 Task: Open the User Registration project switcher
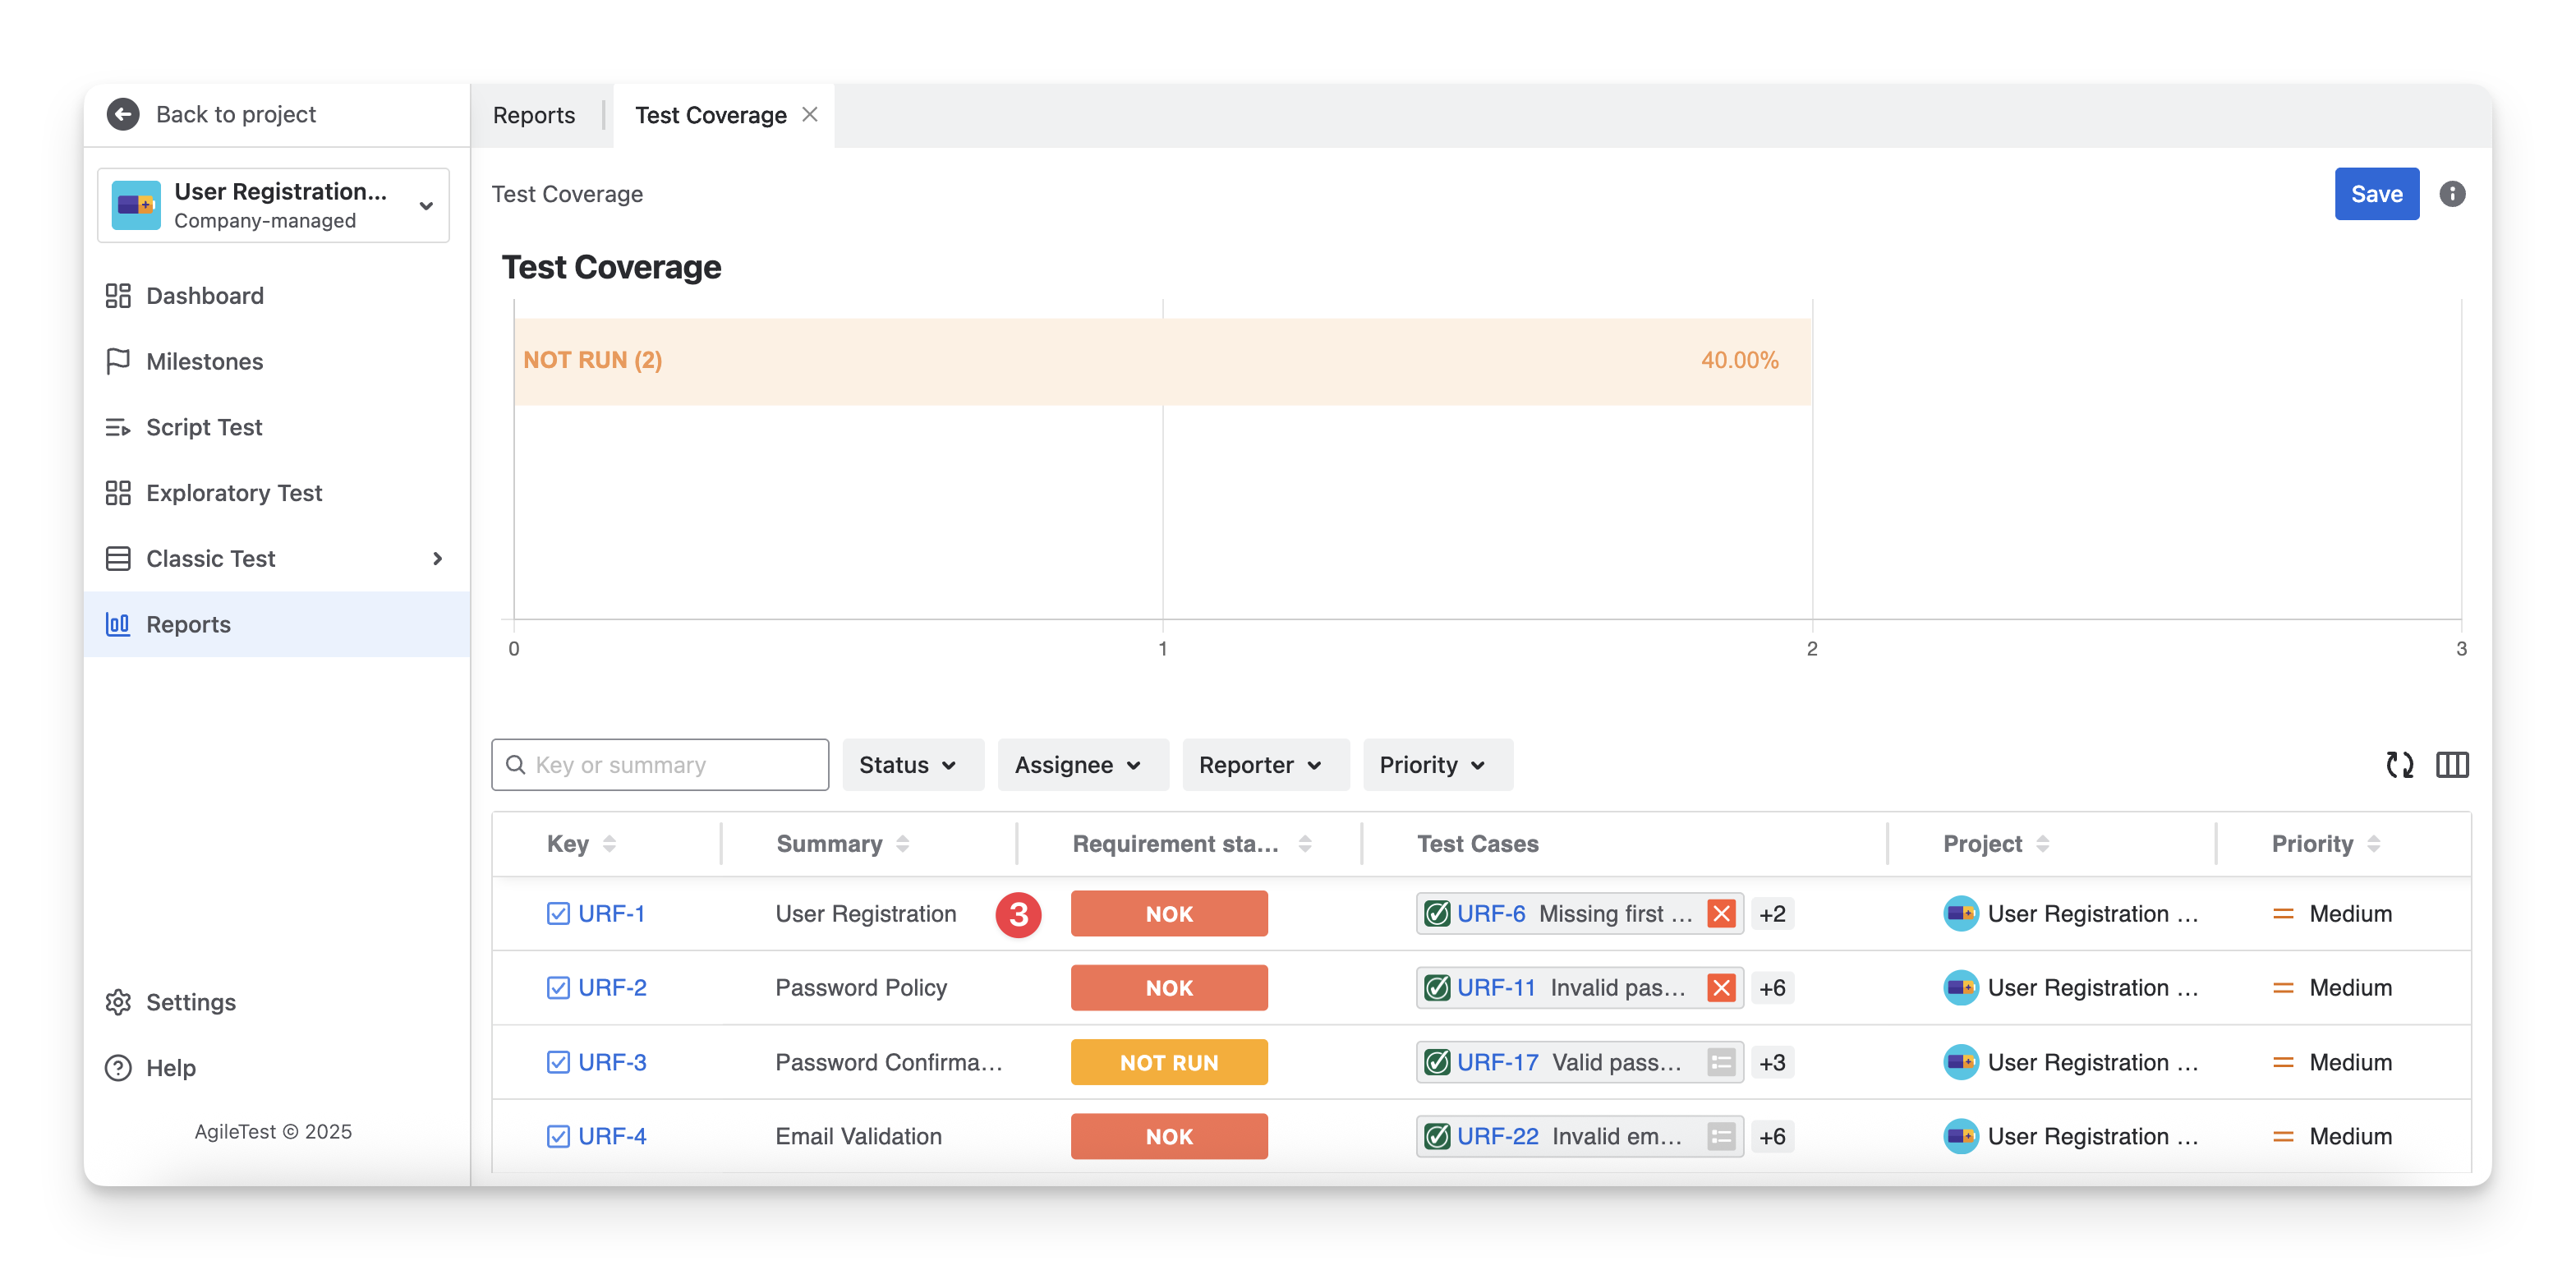(273, 205)
